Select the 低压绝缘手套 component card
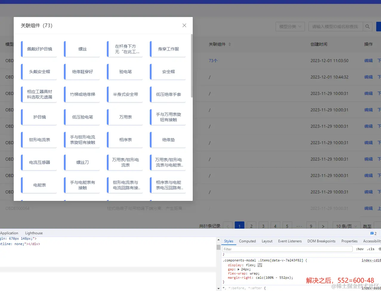 (168, 94)
